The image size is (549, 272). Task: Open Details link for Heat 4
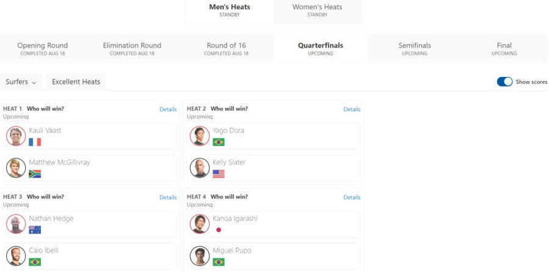(352, 197)
